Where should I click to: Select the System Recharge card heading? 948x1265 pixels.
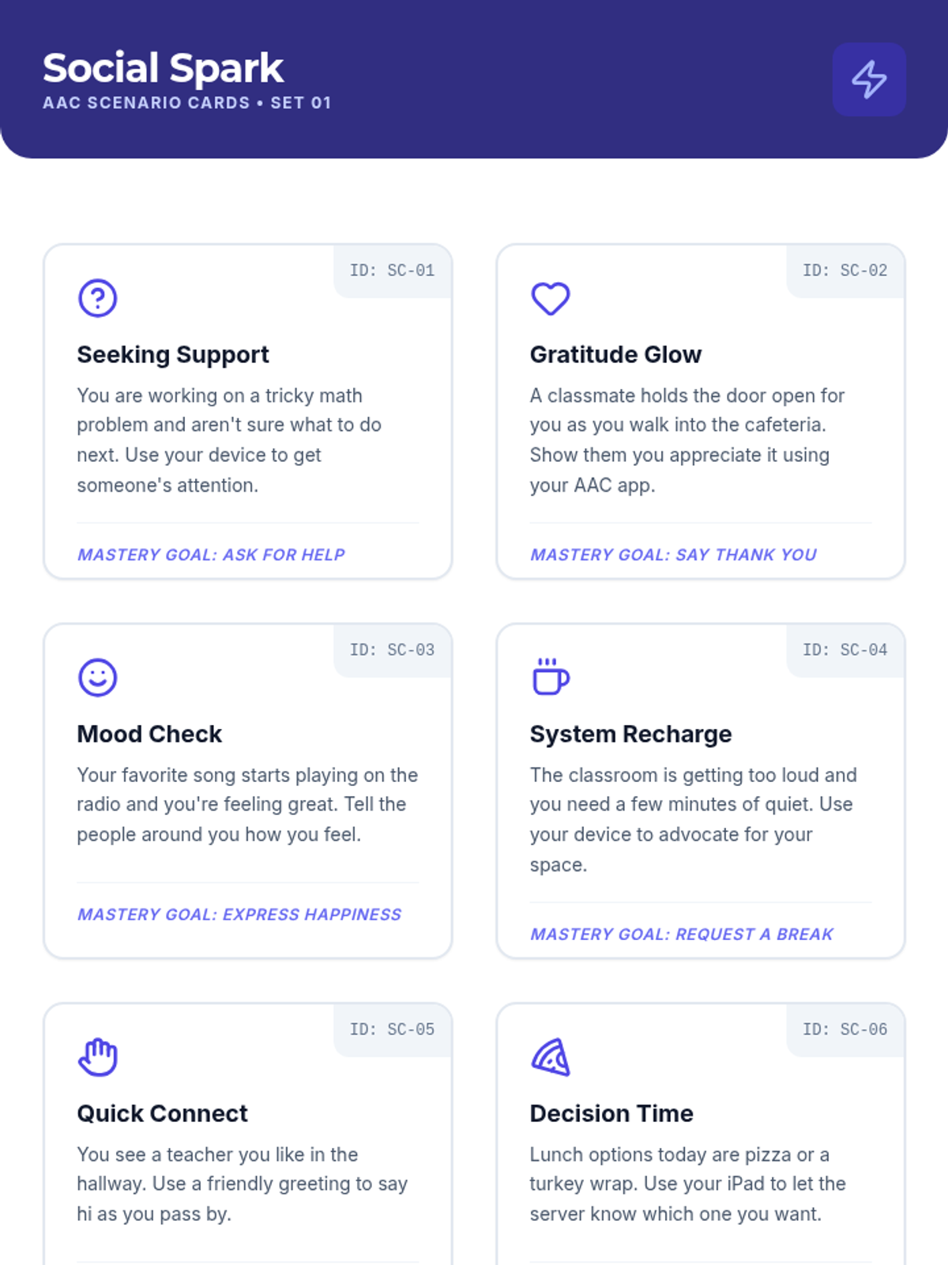tap(630, 734)
